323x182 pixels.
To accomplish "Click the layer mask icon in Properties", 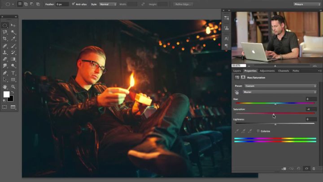I will (x=243, y=77).
